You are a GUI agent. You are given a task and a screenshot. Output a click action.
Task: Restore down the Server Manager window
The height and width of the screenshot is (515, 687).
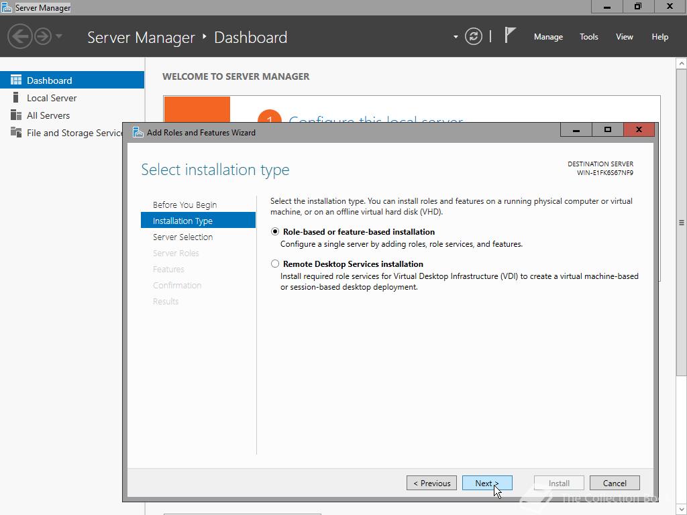tap(638, 7)
